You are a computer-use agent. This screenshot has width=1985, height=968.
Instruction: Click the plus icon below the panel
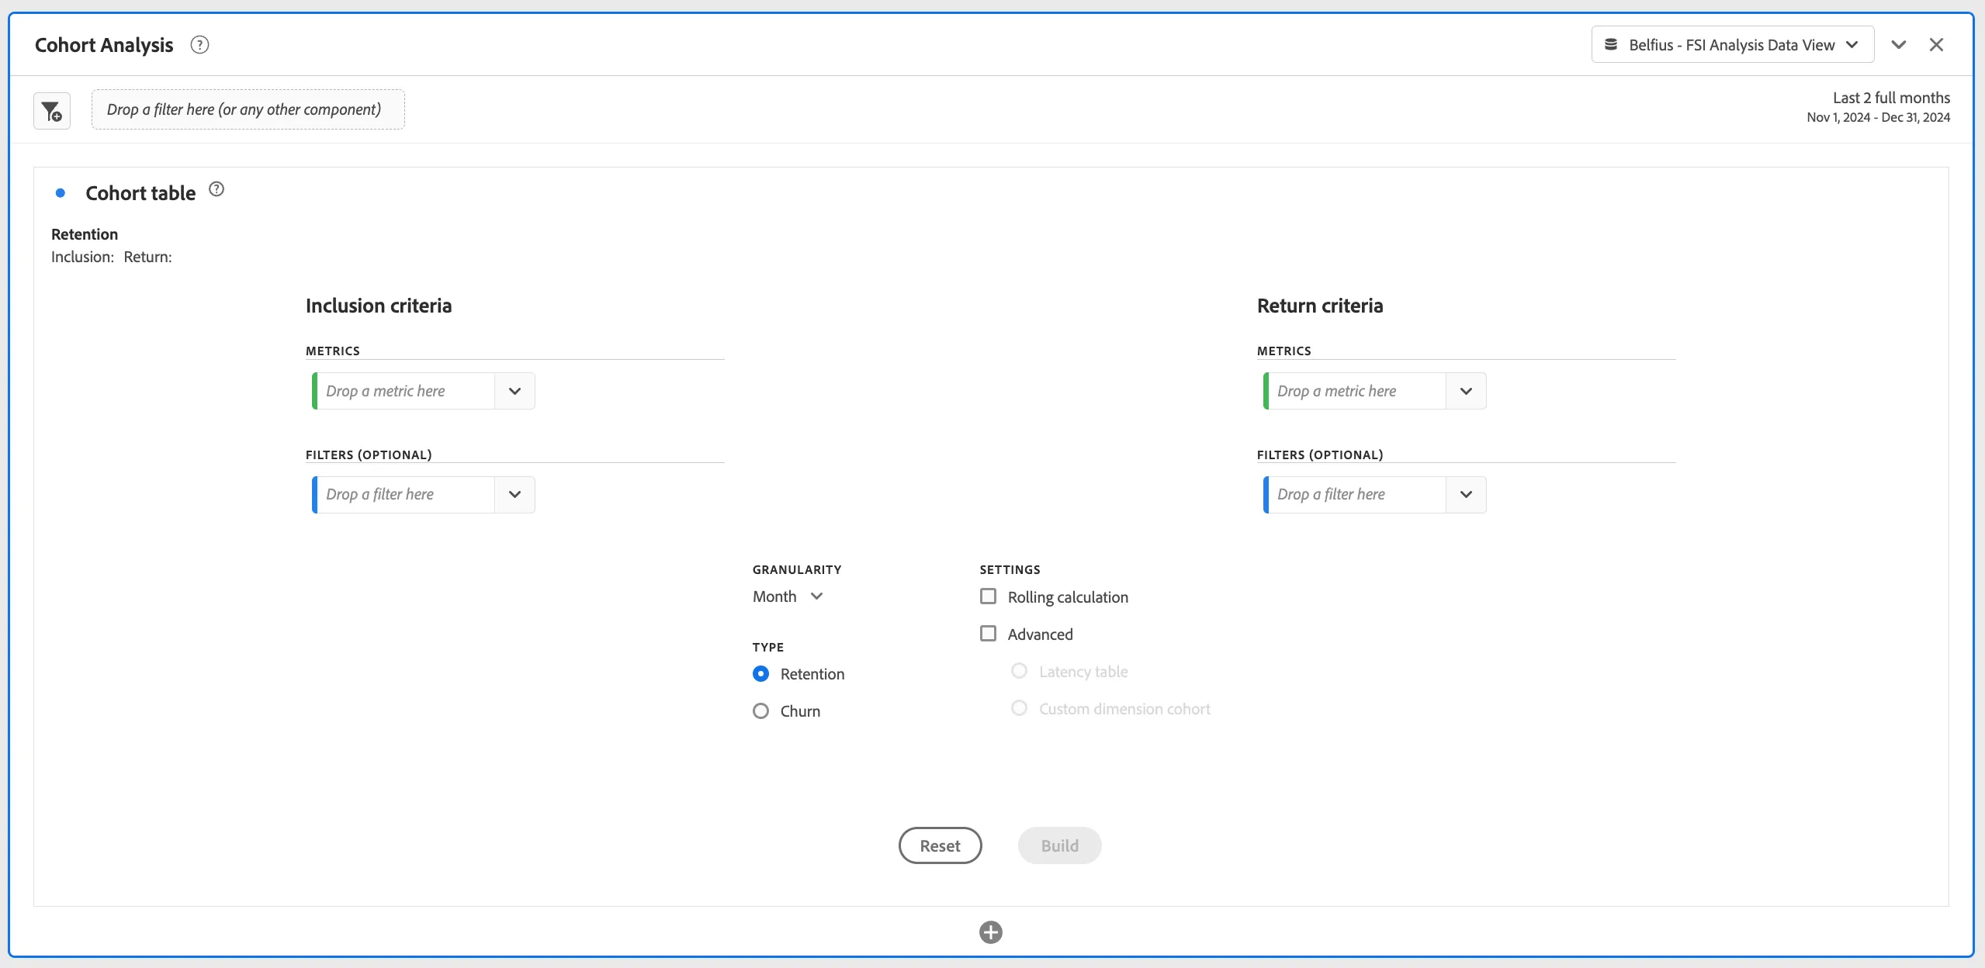point(991,932)
